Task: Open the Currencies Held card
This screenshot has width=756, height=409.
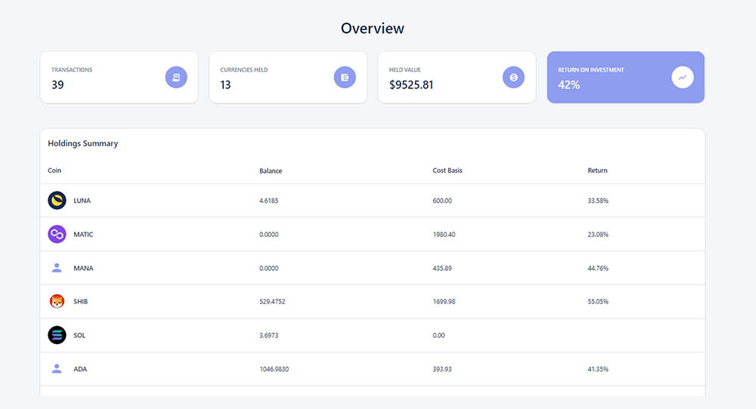Action: pos(288,77)
